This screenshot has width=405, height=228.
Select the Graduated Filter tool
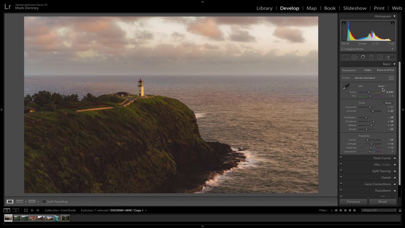click(x=371, y=57)
